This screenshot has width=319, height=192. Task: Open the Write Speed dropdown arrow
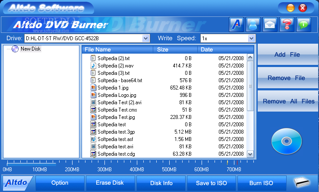pyautogui.click(x=251, y=38)
